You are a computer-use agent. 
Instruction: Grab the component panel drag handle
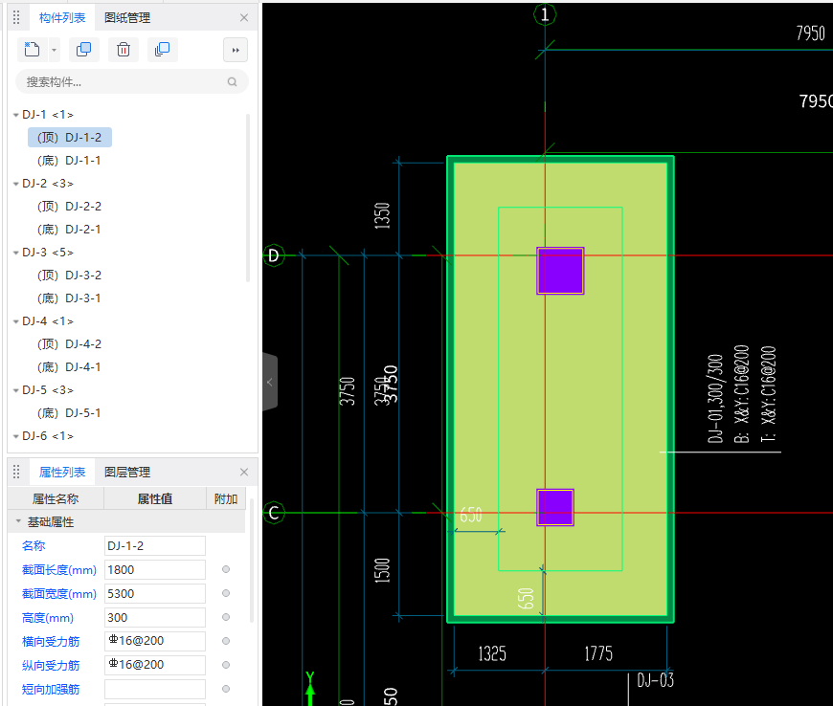[x=16, y=17]
